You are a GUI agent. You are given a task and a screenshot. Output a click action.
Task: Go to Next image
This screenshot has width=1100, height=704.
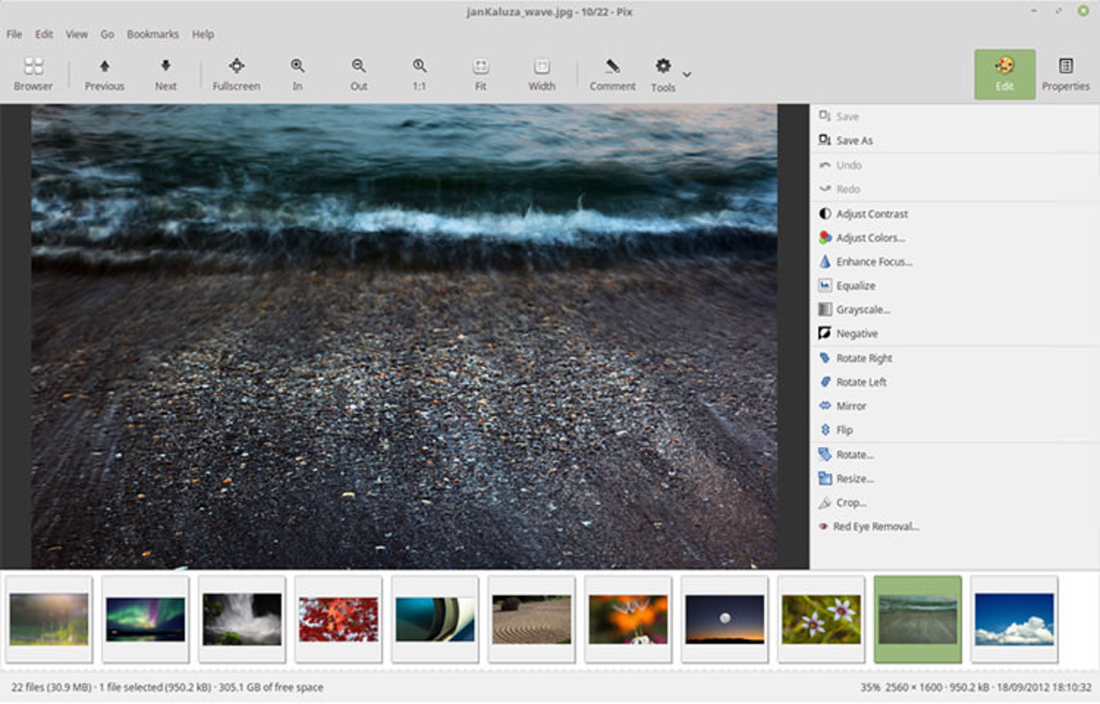(x=166, y=74)
